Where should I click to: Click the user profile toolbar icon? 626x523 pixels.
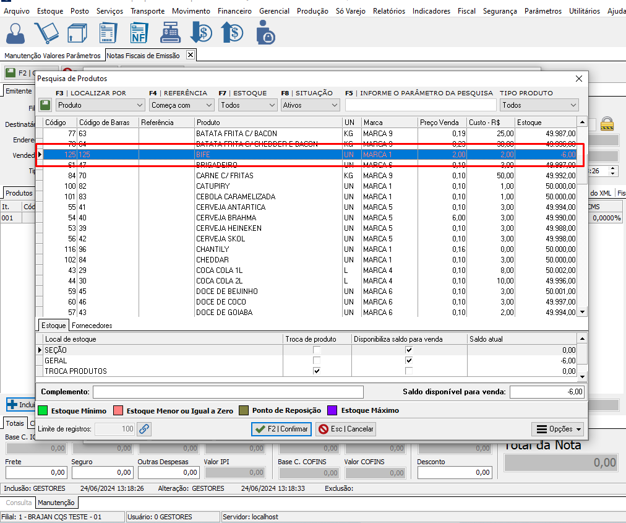pos(15,32)
